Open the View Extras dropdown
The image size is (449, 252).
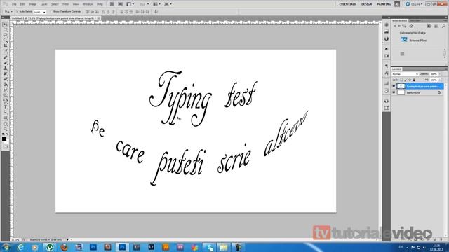(130, 4)
